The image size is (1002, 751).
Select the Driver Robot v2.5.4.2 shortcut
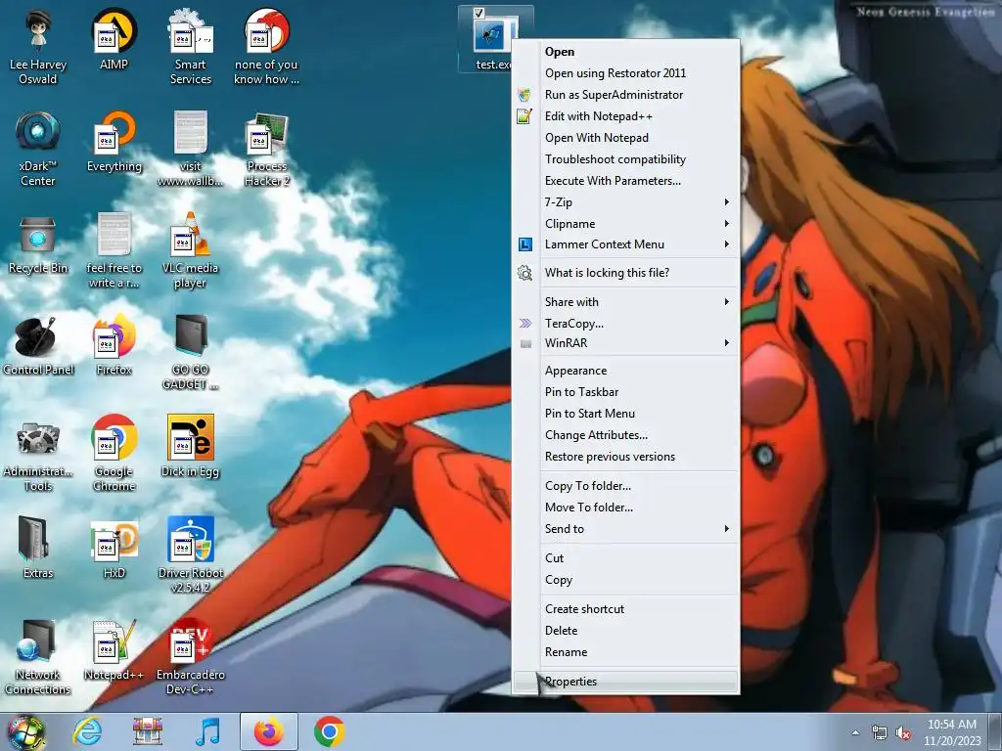191,554
